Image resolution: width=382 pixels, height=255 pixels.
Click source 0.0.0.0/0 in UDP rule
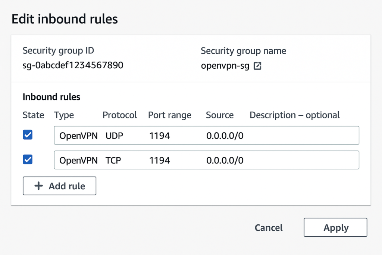[225, 136]
